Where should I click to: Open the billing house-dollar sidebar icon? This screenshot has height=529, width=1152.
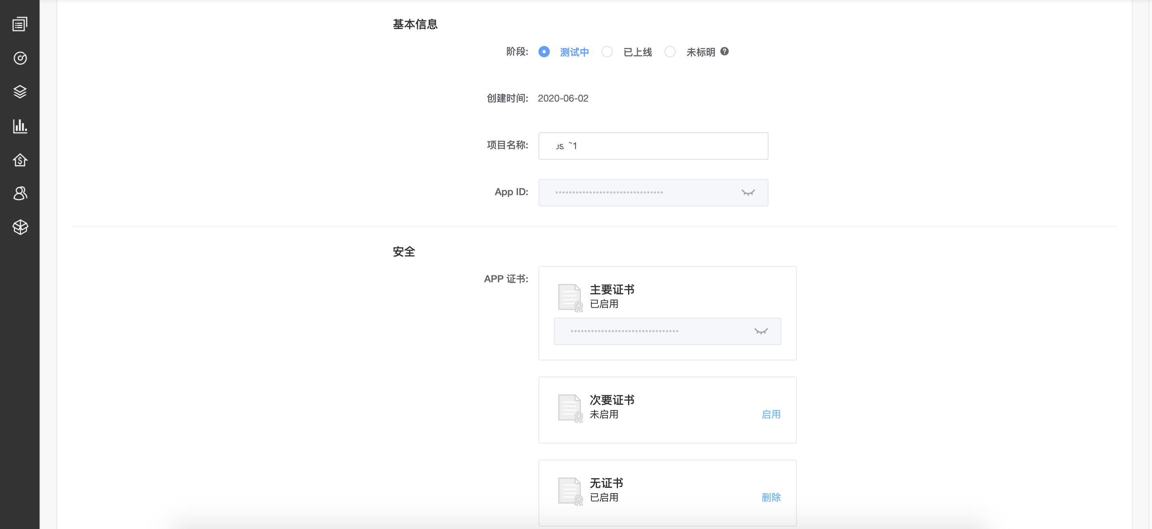20,160
